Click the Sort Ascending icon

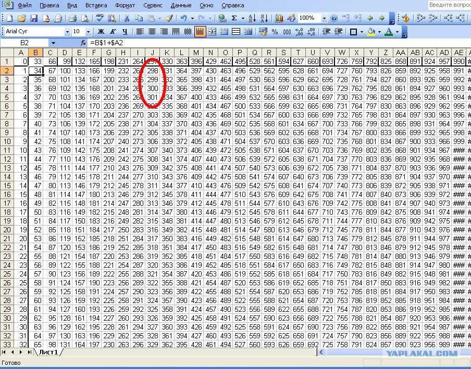[x=252, y=18]
